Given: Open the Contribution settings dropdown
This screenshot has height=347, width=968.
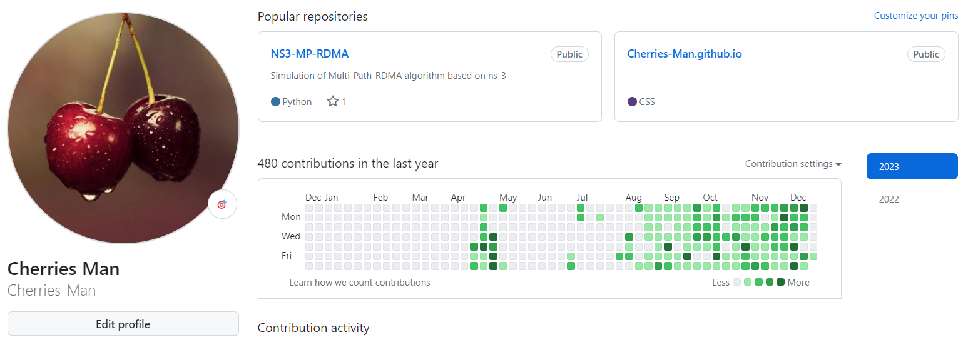Looking at the screenshot, I should [x=793, y=164].
